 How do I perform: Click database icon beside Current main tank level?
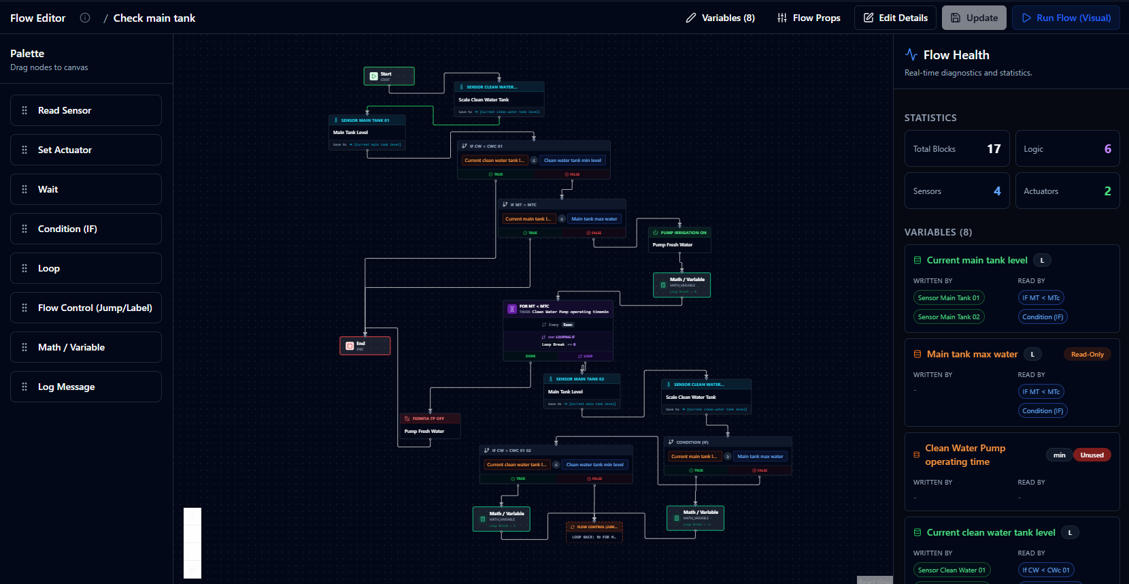point(917,260)
